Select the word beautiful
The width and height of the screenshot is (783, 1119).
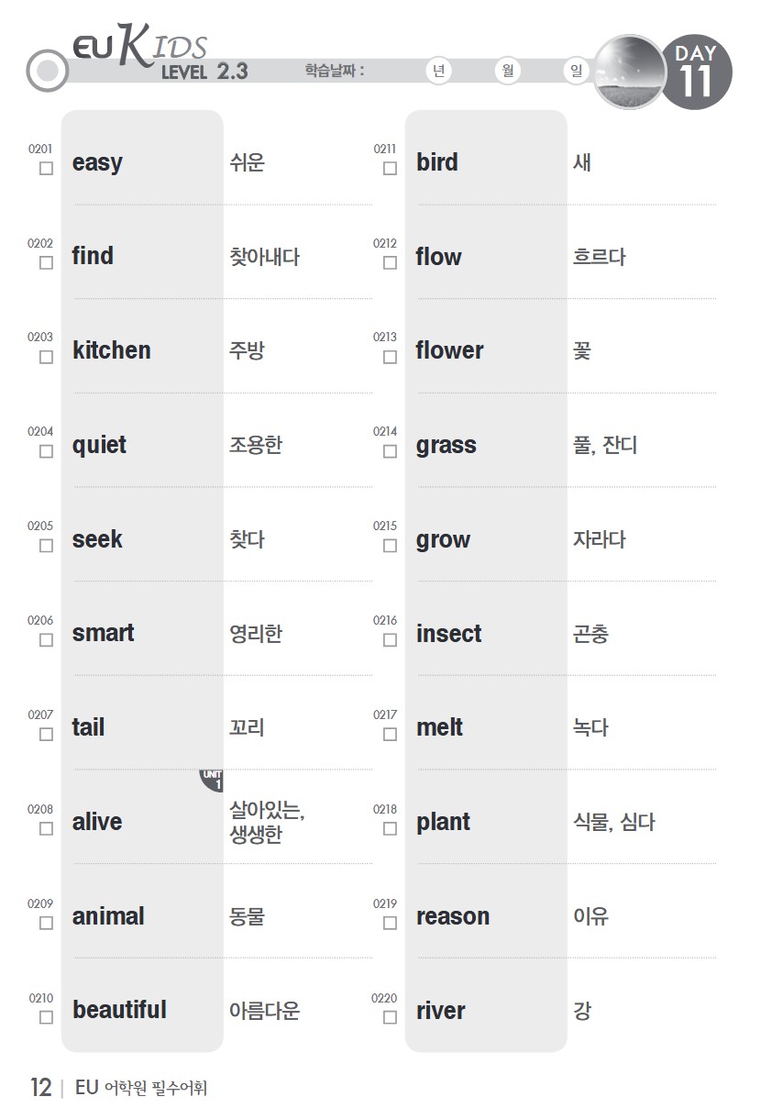(119, 1010)
